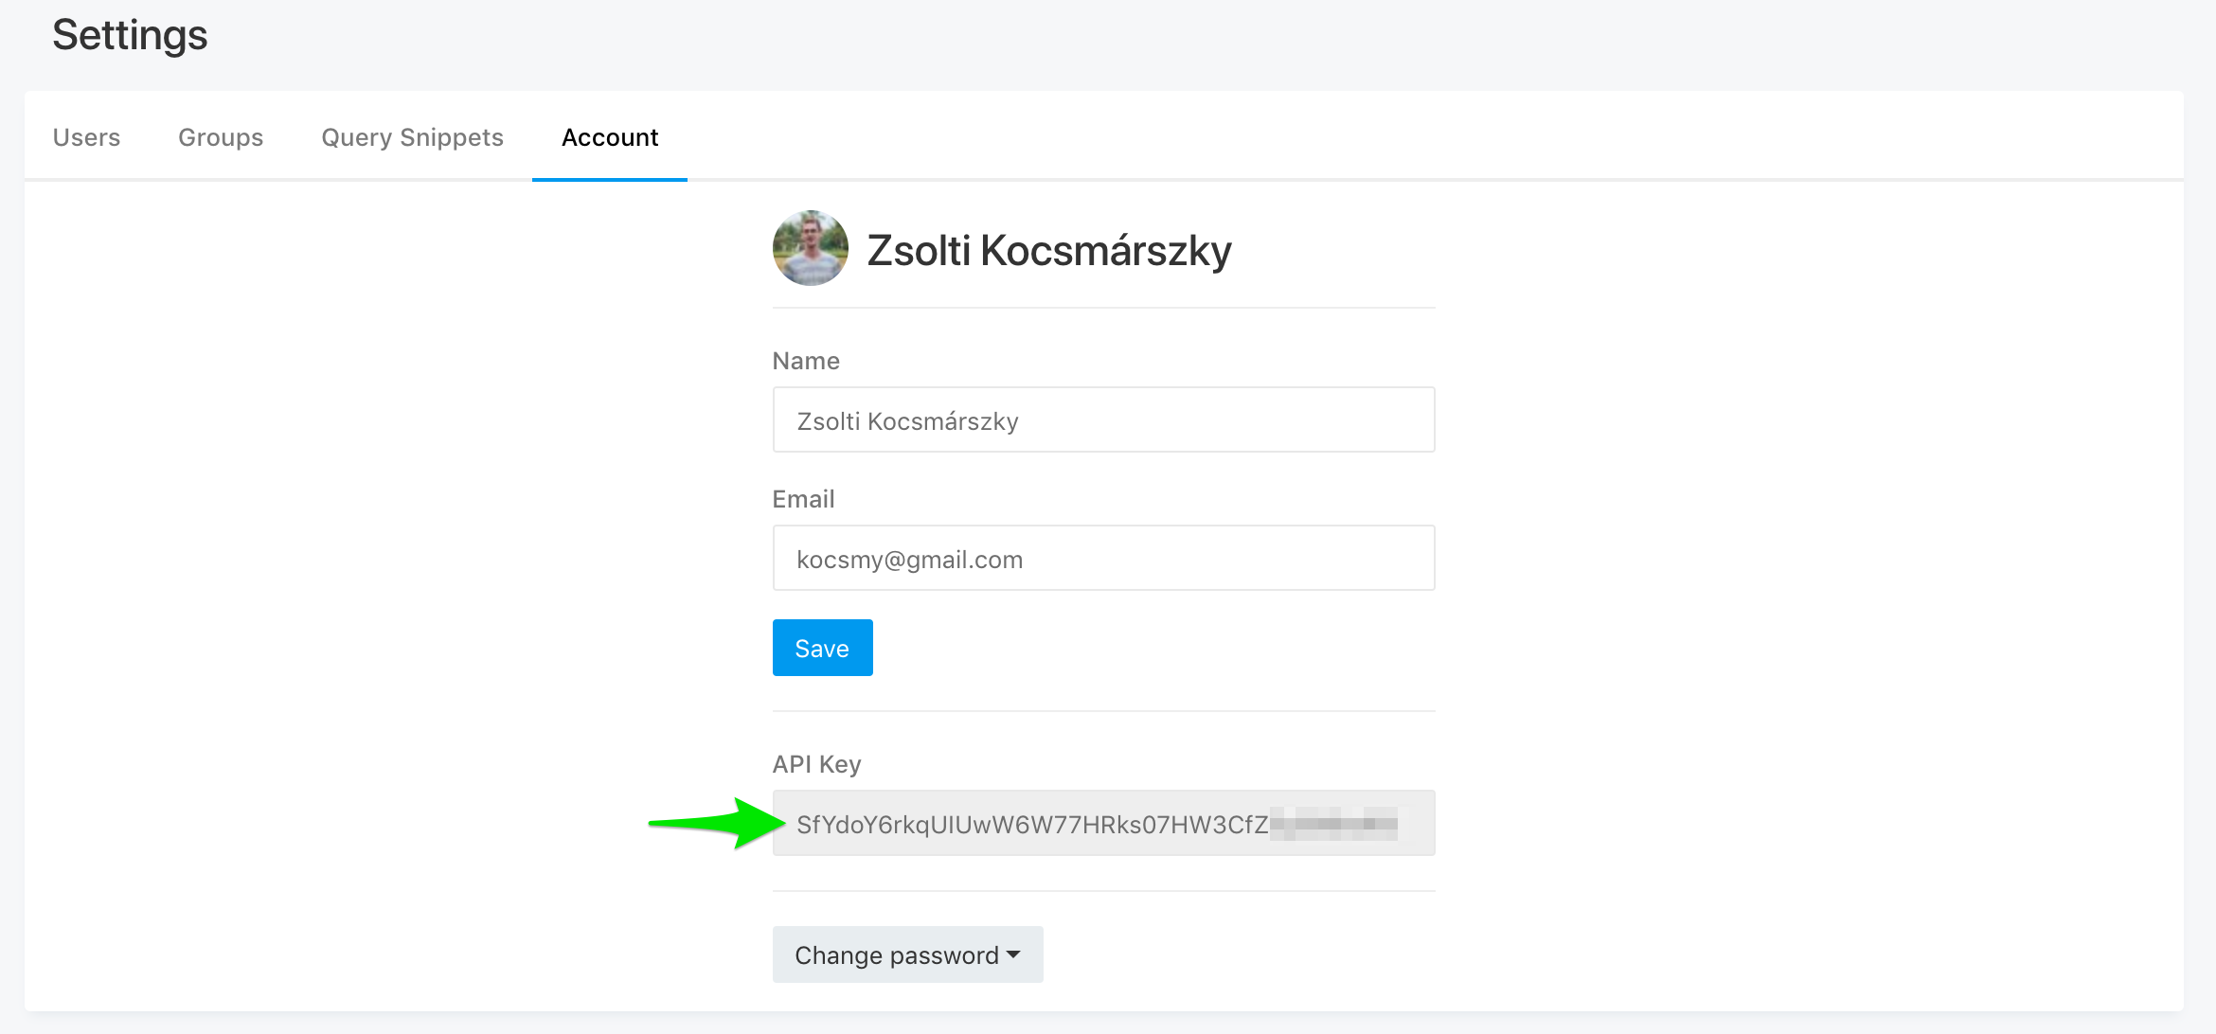Focus the Name input field
Image resolution: width=2216 pixels, height=1034 pixels.
point(1103,419)
